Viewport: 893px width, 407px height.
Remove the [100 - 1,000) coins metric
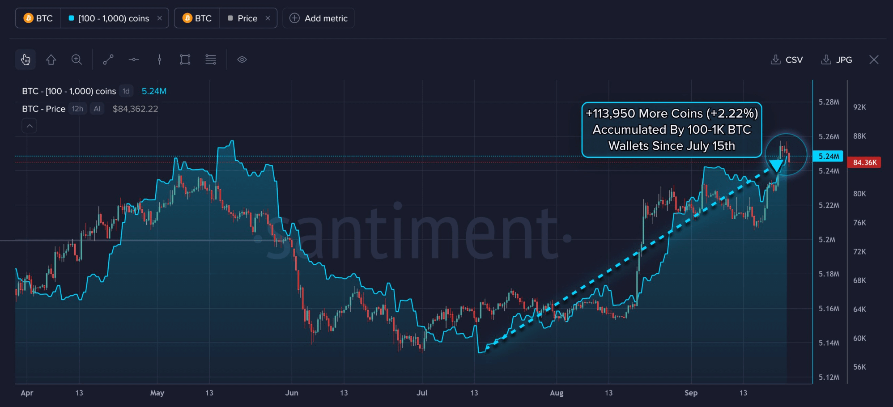pos(160,18)
